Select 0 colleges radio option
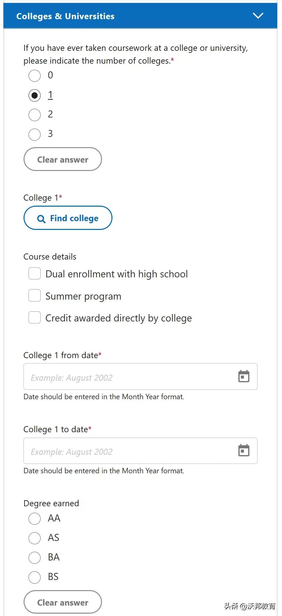 click(x=35, y=75)
